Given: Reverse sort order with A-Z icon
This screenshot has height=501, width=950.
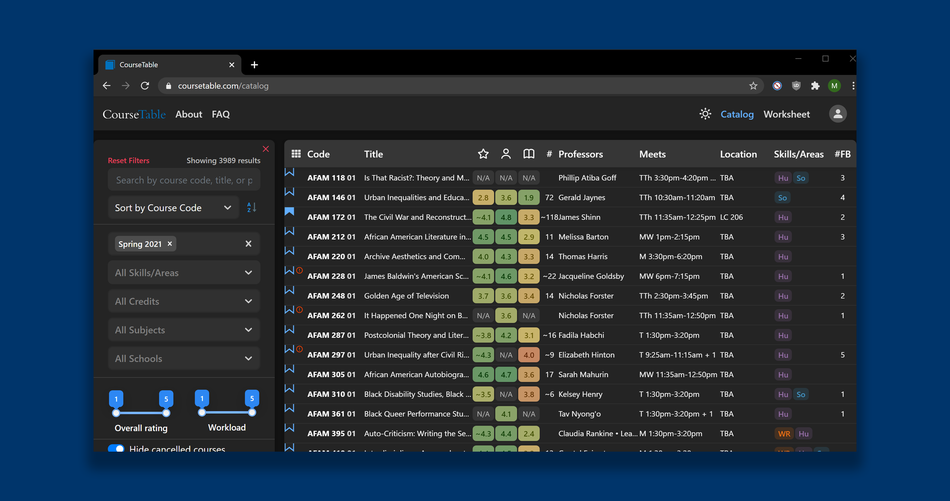Looking at the screenshot, I should 251,207.
